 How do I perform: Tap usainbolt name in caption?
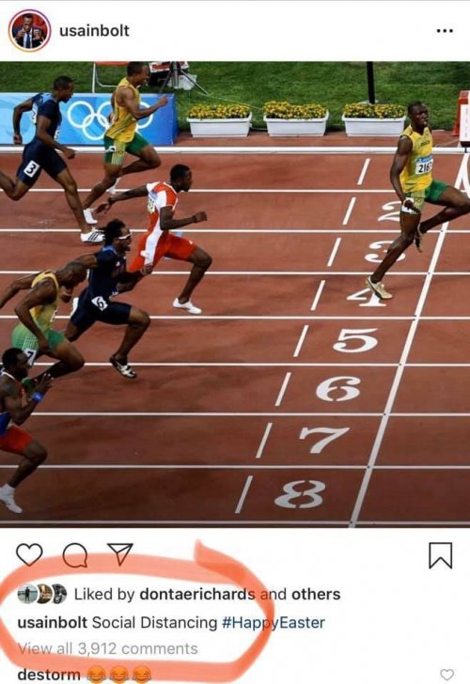click(x=53, y=623)
